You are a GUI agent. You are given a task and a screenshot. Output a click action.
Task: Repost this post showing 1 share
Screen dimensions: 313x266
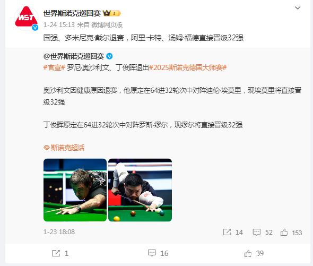[x=60, y=253]
